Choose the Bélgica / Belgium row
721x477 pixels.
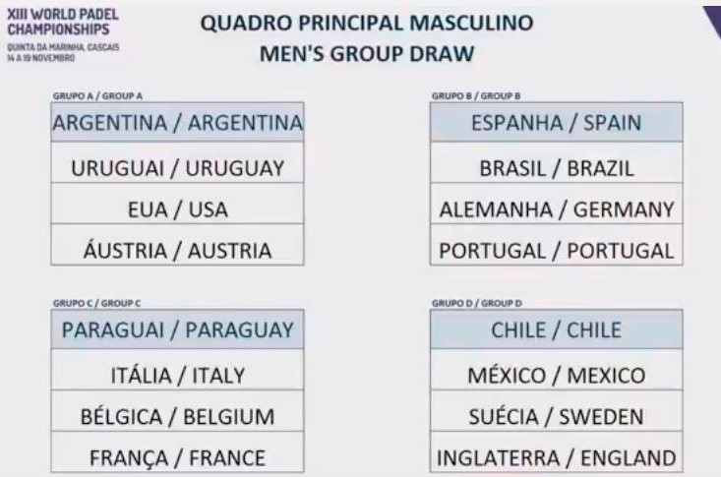pyautogui.click(x=177, y=411)
